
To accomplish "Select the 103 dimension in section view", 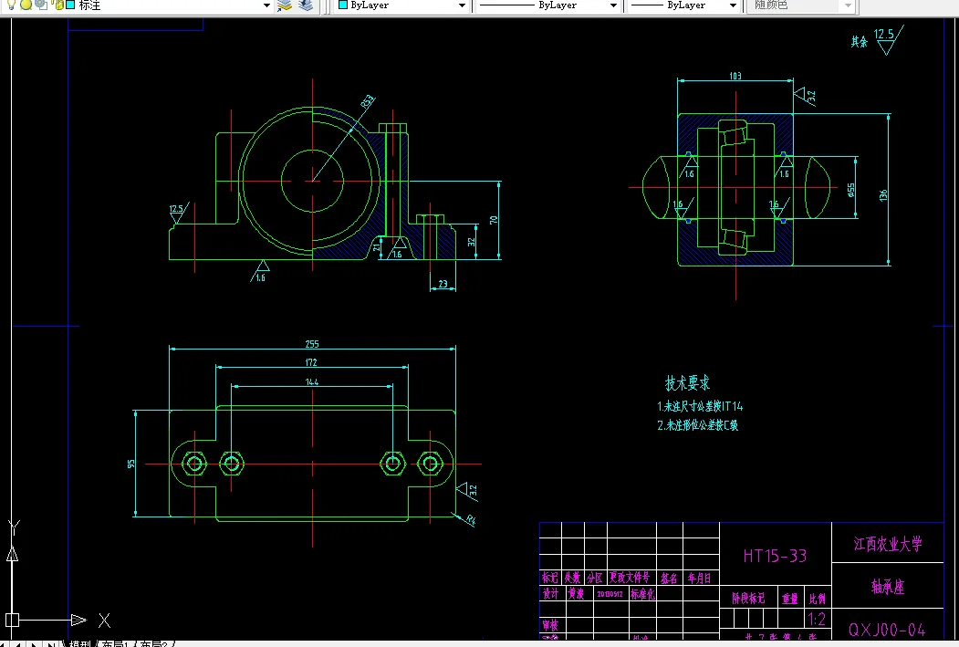I will tap(735, 76).
